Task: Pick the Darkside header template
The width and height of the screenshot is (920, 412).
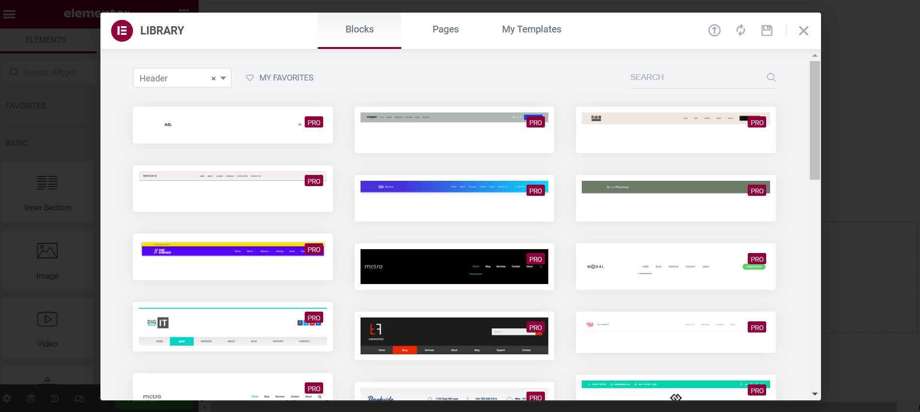Action: pyautogui.click(x=454, y=391)
